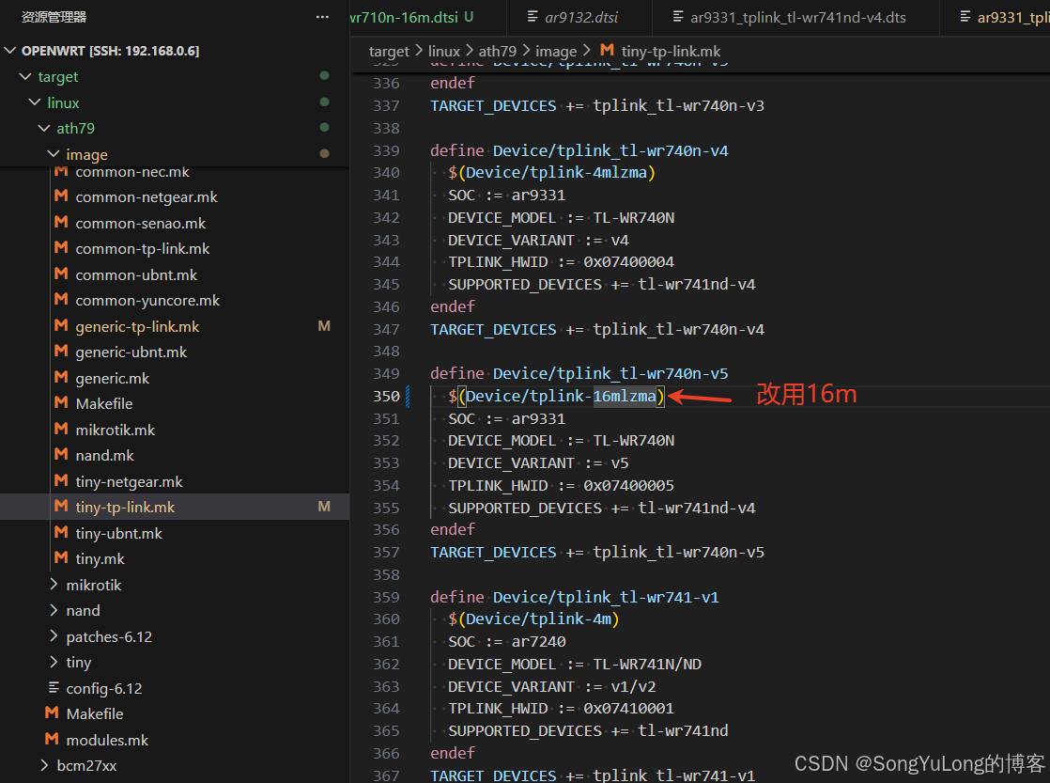Viewport: 1050px width, 783px height.
Task: Switch to the ar9132.dtsi tab
Action: [580, 18]
